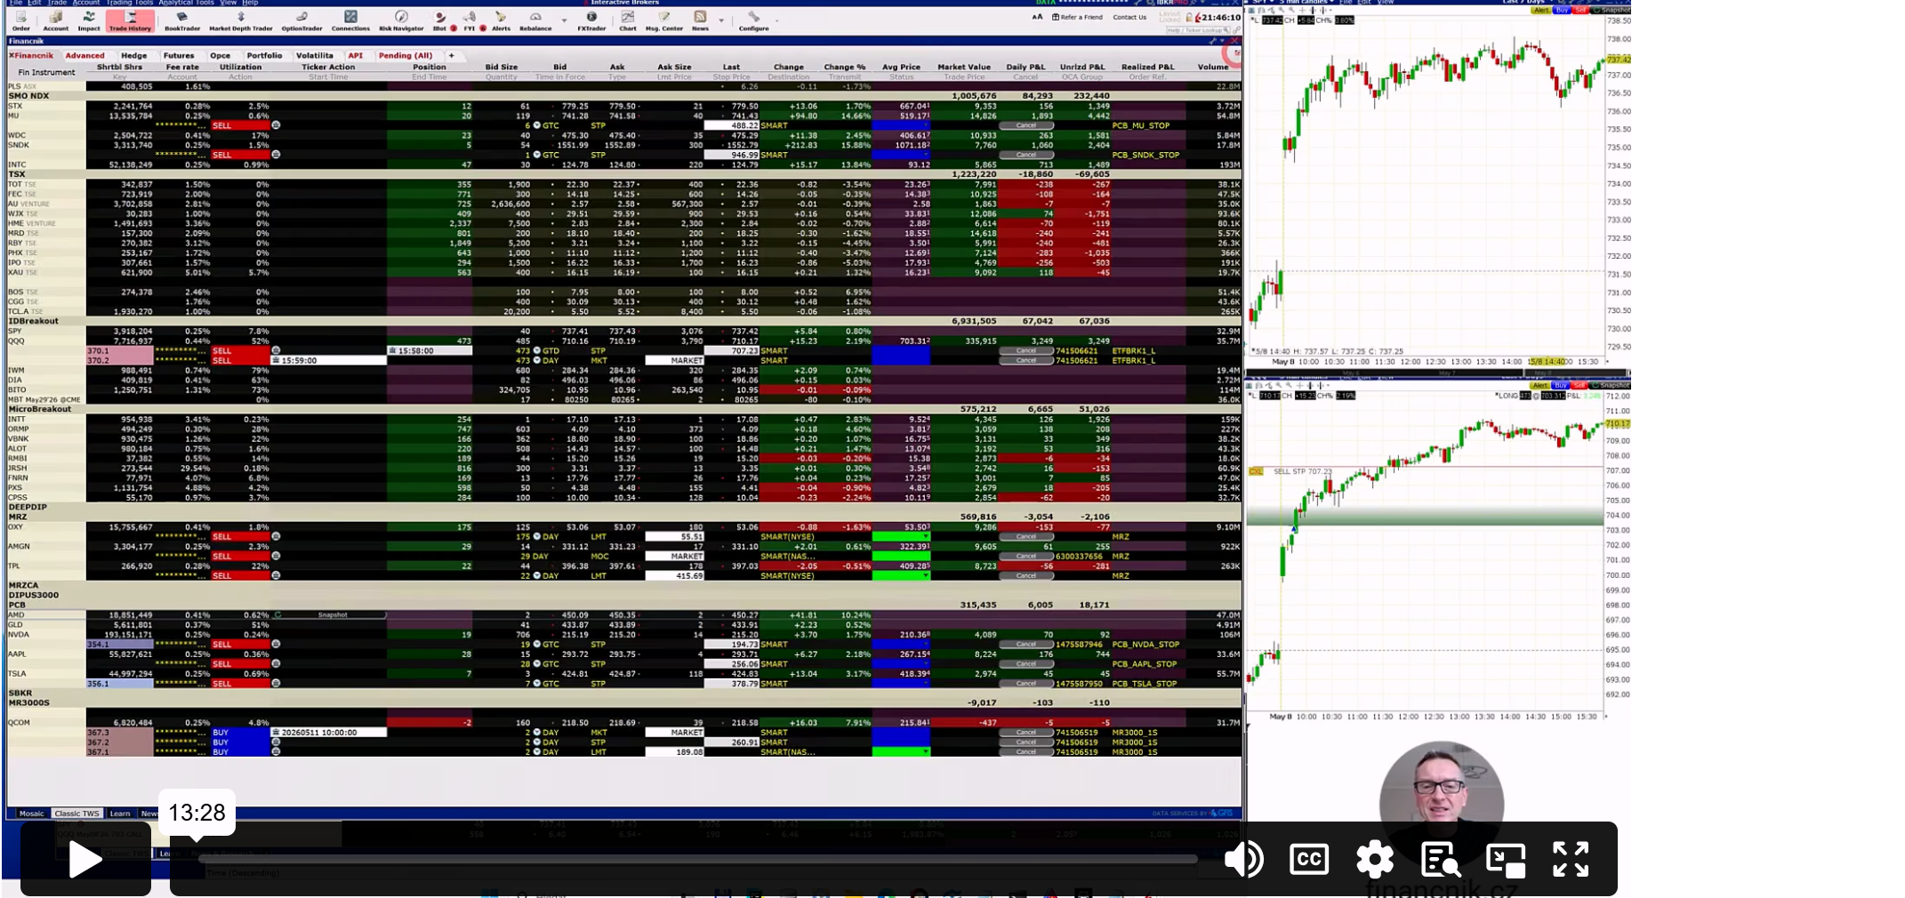This screenshot has height=898, width=1905.
Task: Select the MicroBreakout group header
Action: click(623, 409)
